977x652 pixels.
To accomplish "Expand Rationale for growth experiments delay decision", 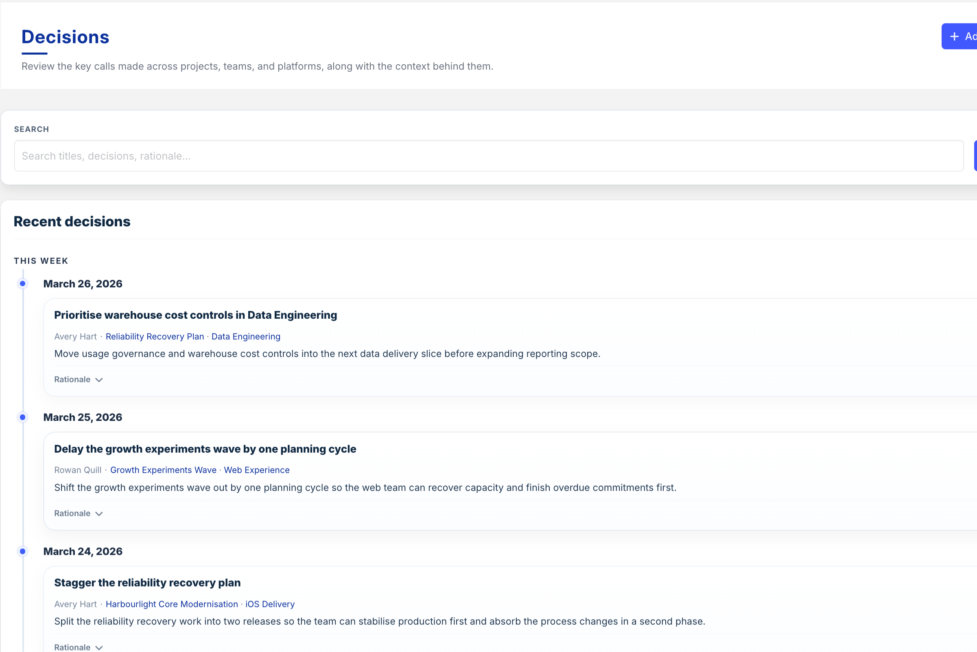I will pyautogui.click(x=72, y=513).
